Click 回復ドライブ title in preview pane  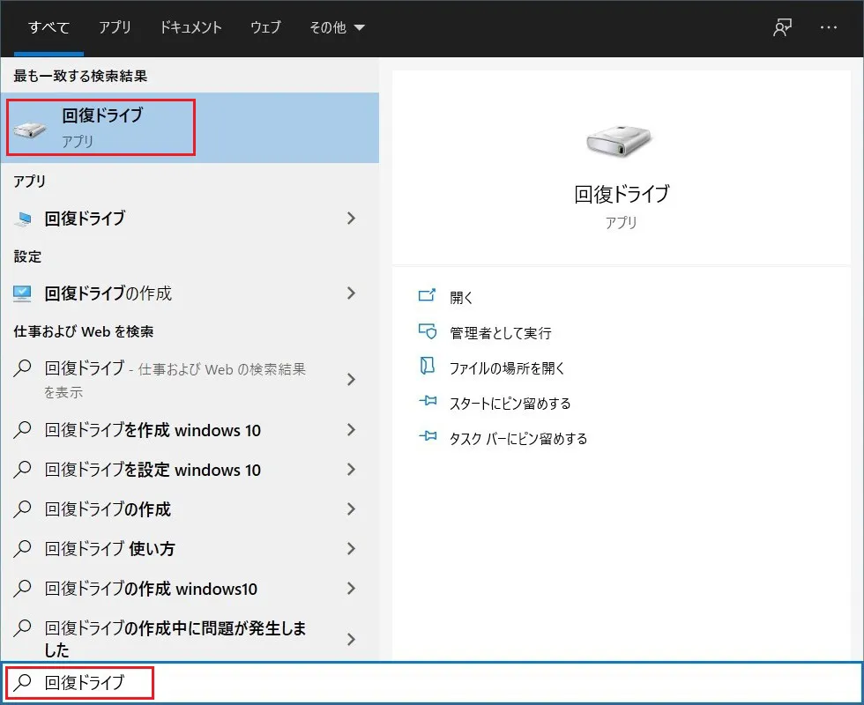[622, 194]
